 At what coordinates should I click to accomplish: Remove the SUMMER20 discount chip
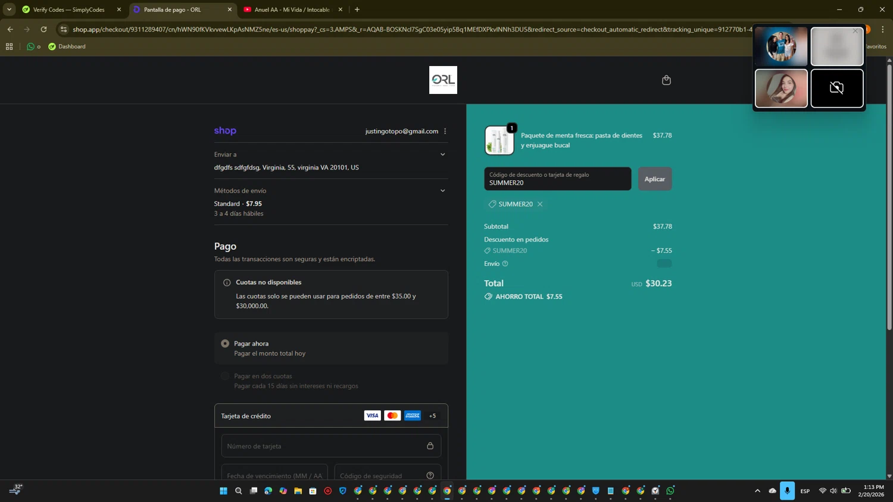pyautogui.click(x=540, y=204)
